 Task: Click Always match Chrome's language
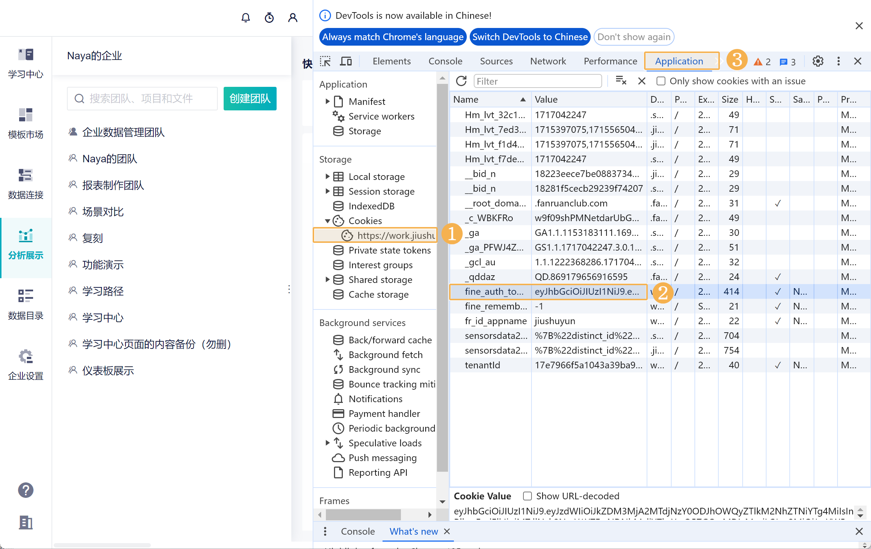[393, 37]
